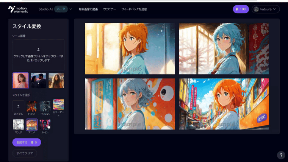Viewport: 288px width, 162px height.
Task: Select the マンガ style icon
Action: pyautogui.click(x=18, y=125)
